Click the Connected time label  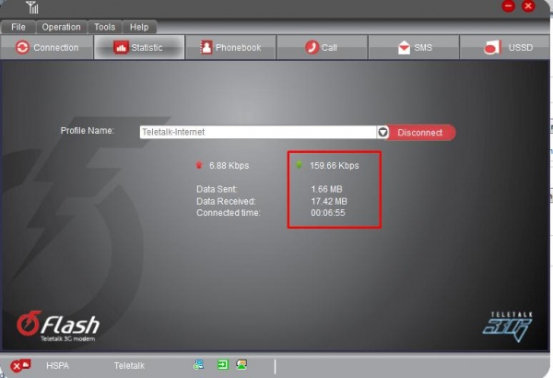[x=229, y=213]
